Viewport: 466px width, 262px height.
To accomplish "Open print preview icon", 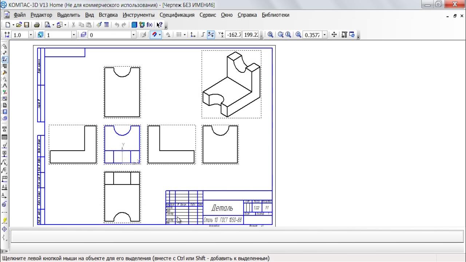I will coord(47,25).
